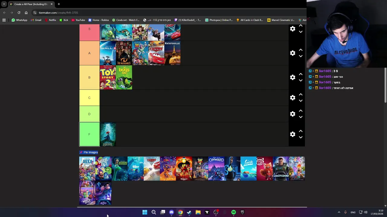This screenshot has height=217, width=387.
Task: Select the Onward poster
Action: pyautogui.click(x=216, y=168)
